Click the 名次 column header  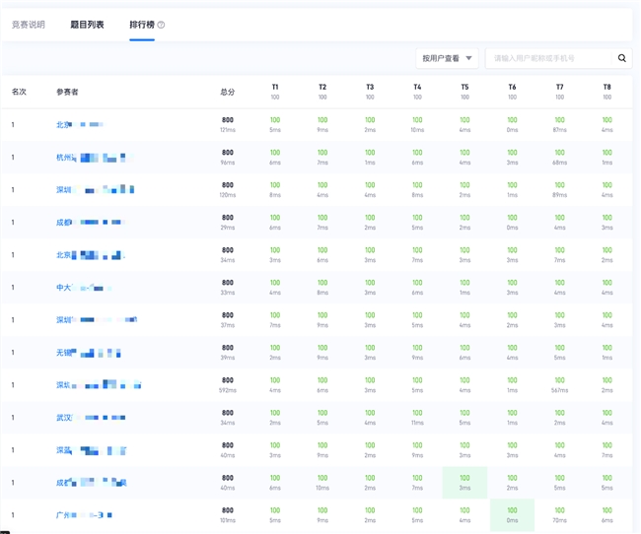coord(19,92)
